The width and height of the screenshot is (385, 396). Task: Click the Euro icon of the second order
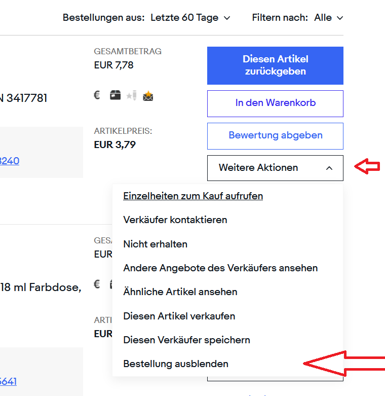click(x=97, y=284)
